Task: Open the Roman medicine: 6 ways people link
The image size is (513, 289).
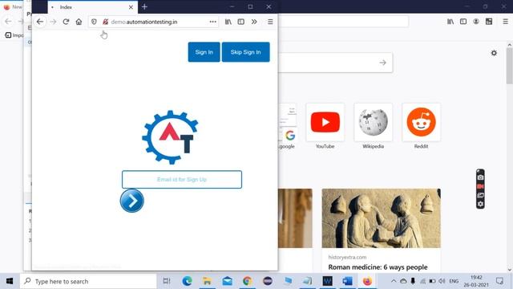Action: (378, 267)
